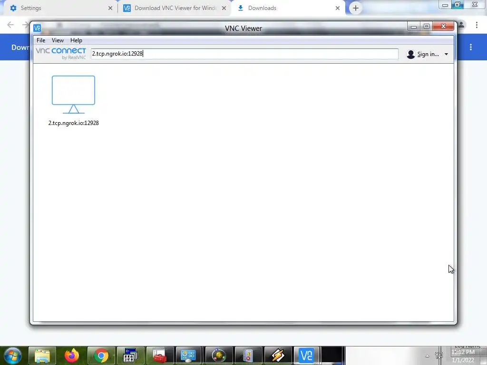Expand the Sign in dropdown arrow
Viewport: 487px width, 365px height.
point(446,54)
